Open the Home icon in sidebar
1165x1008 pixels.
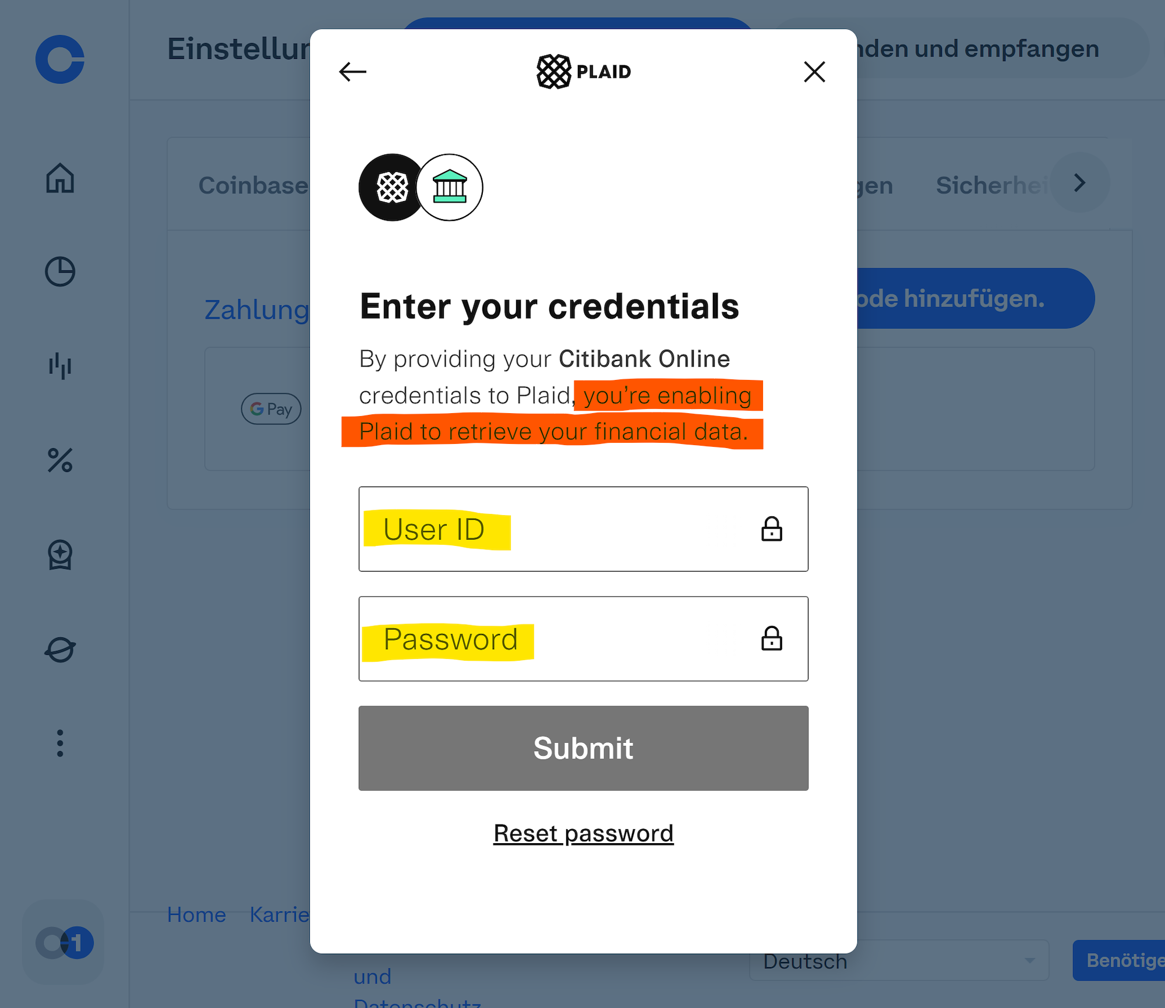tap(60, 178)
